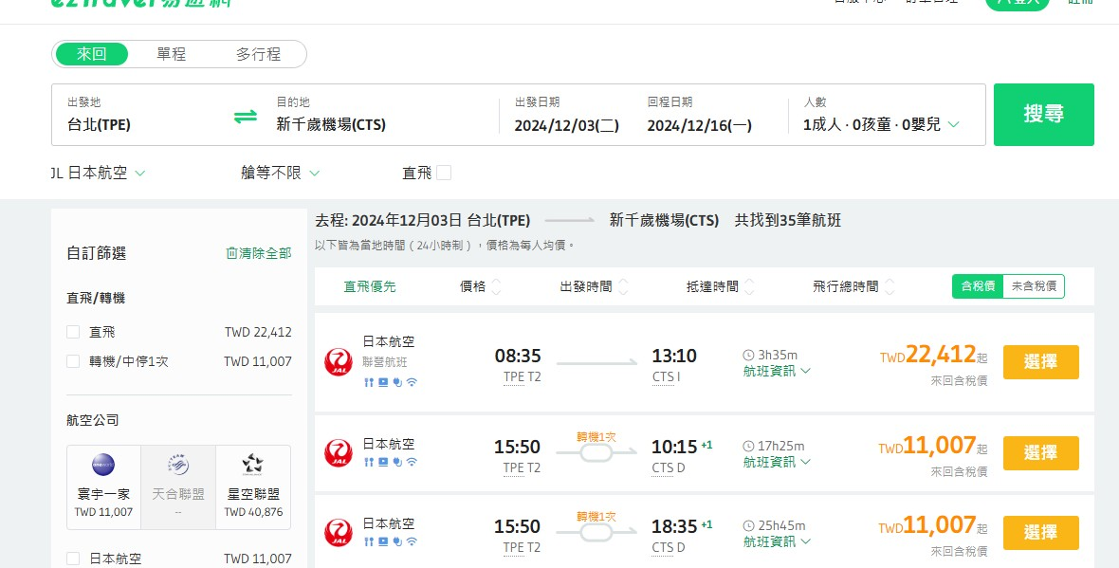Open the 日本航空 airline dropdown
The image size is (1119, 568).
(99, 173)
